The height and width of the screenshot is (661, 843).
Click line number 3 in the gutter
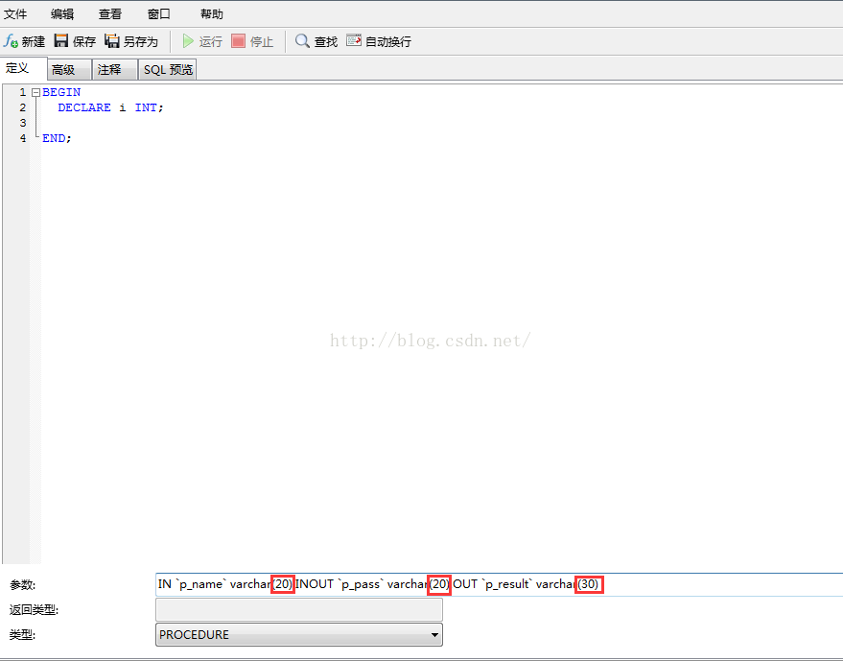(23, 123)
